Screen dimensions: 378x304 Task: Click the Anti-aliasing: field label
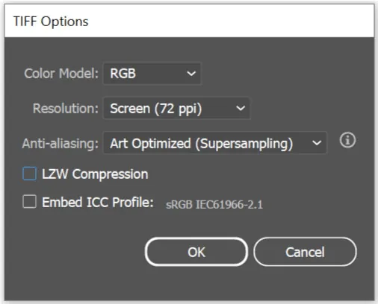61,144
